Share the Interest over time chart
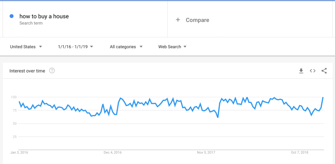 [324, 71]
